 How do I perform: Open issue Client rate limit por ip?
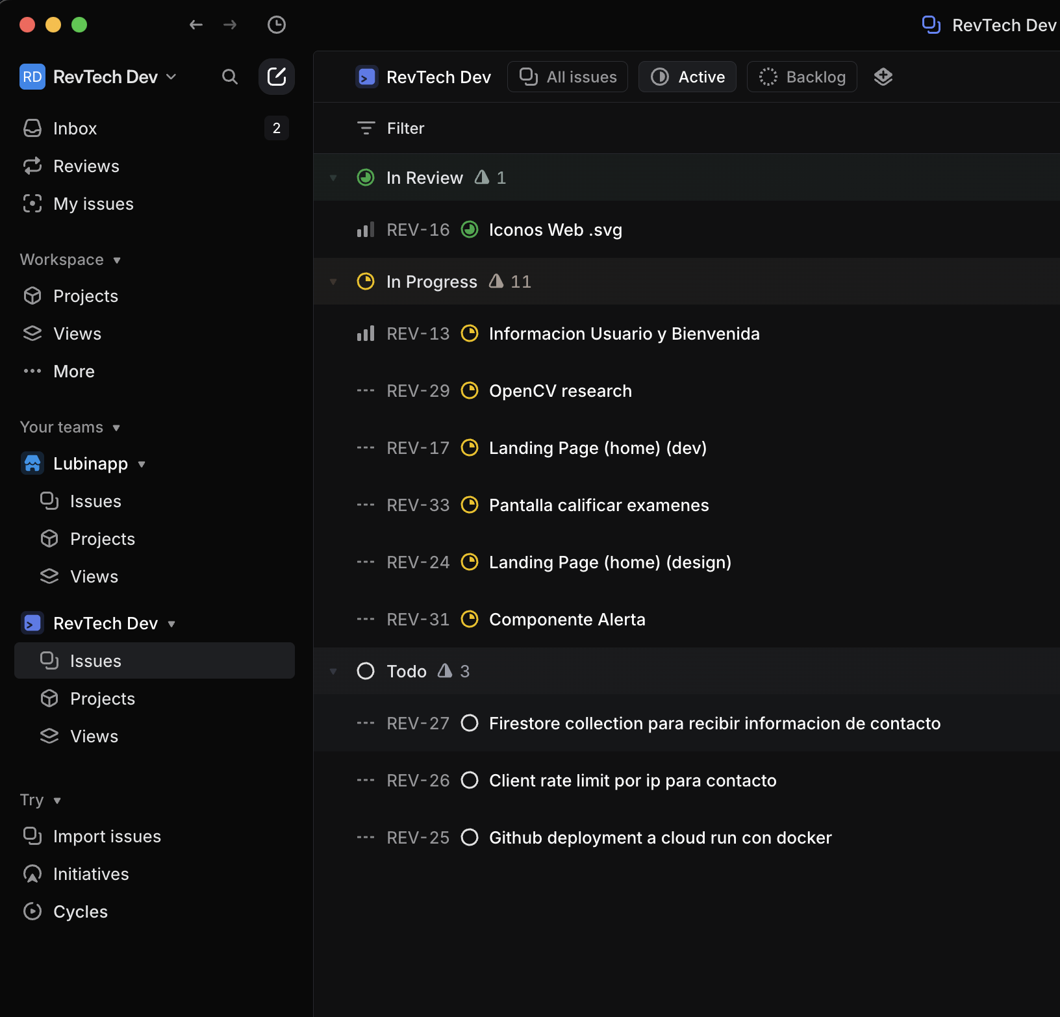pos(633,781)
